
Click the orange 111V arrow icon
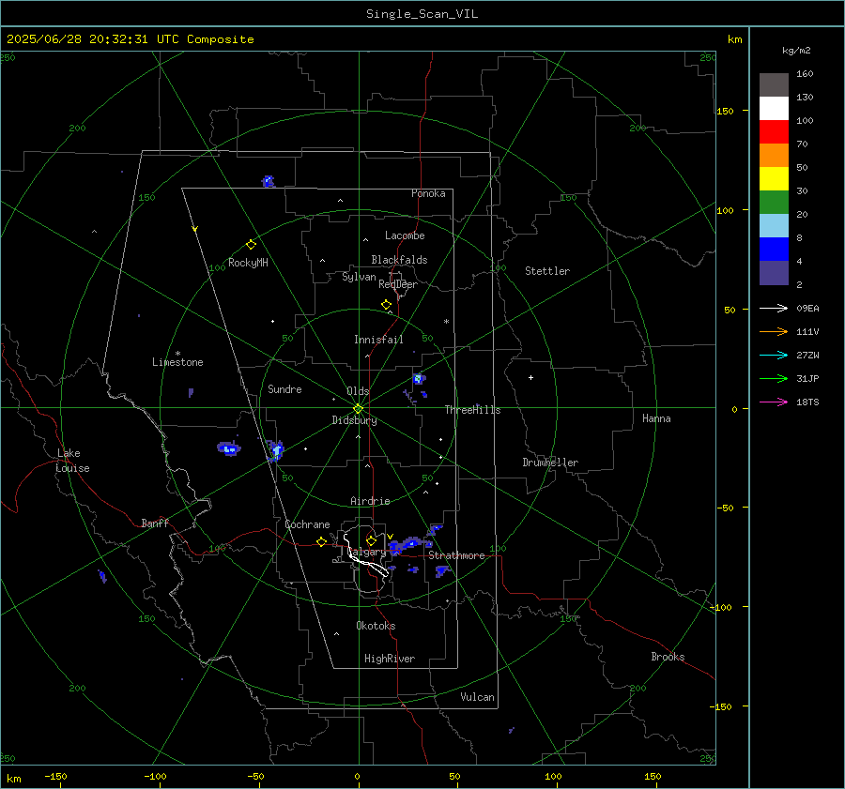click(774, 332)
